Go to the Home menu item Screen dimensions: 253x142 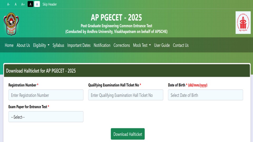9,45
